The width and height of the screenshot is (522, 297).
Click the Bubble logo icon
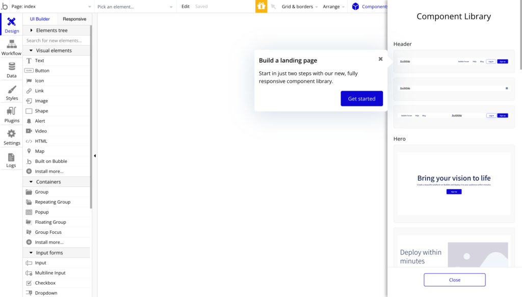point(4,6)
